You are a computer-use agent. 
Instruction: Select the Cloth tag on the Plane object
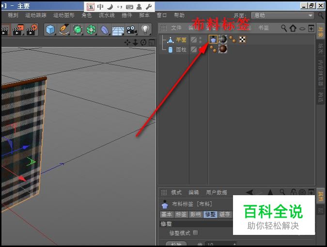[213, 39]
